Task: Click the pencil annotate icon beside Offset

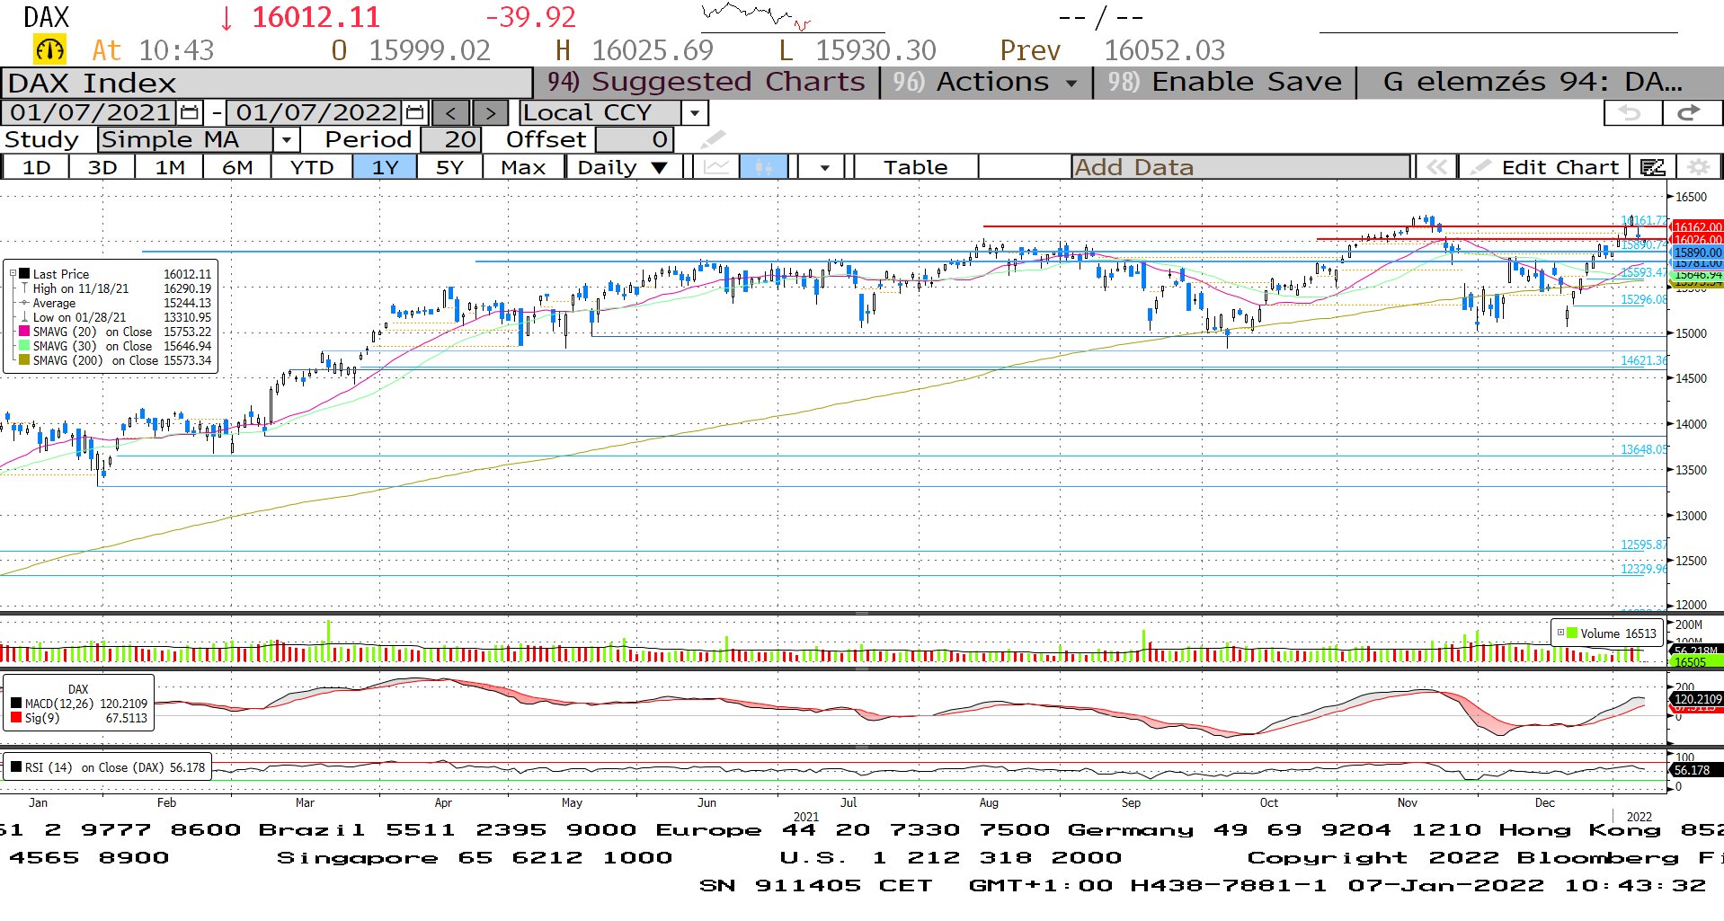Action: tap(712, 139)
